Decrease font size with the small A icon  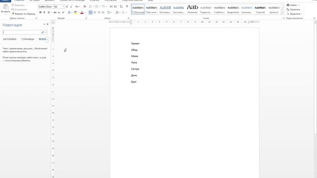pos(71,6)
